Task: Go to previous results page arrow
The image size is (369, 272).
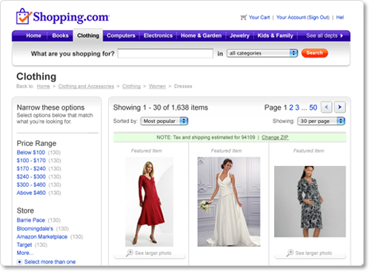Action: (x=326, y=107)
